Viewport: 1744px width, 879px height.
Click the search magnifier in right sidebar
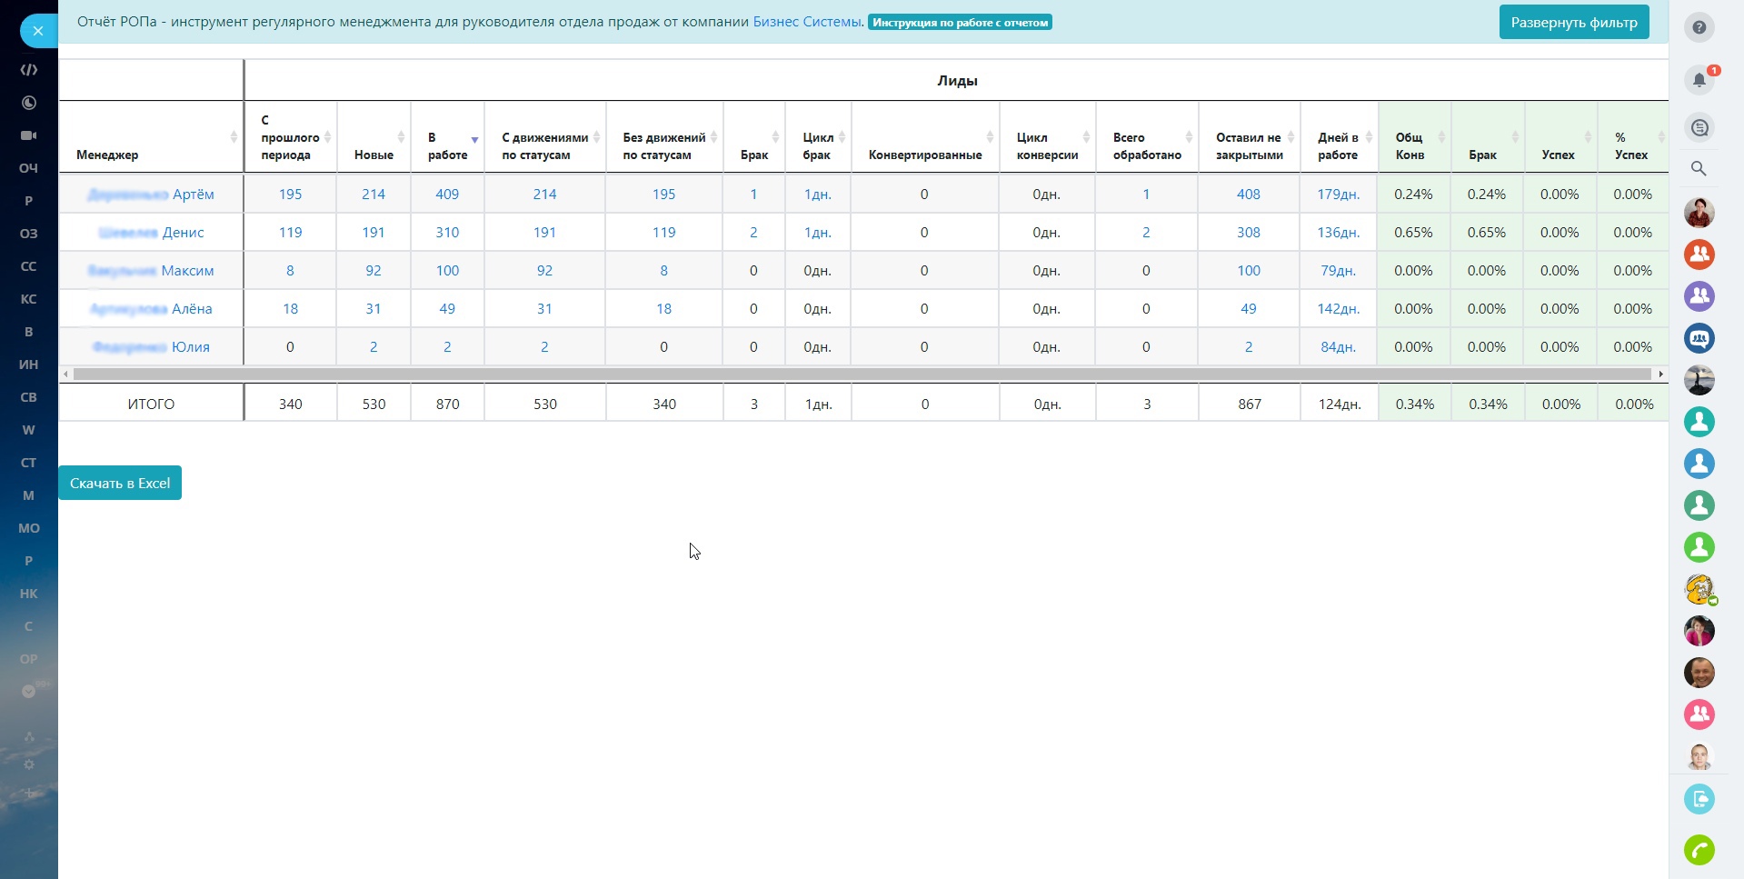pos(1699,168)
